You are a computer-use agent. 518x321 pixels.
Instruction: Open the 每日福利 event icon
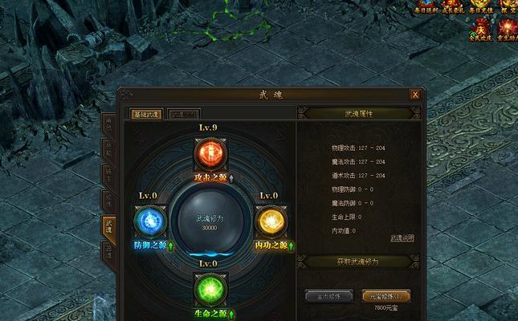(426, 6)
